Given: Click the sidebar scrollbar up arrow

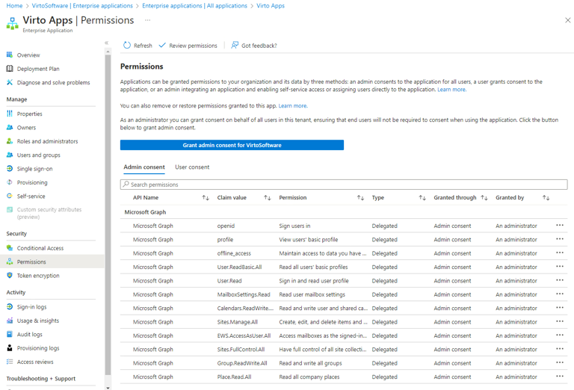Looking at the screenshot, I should click(x=108, y=52).
